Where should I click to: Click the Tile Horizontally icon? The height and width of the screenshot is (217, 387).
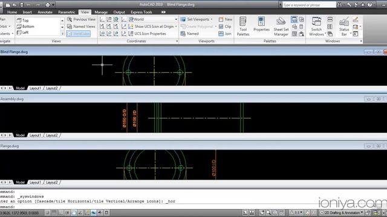330,19
